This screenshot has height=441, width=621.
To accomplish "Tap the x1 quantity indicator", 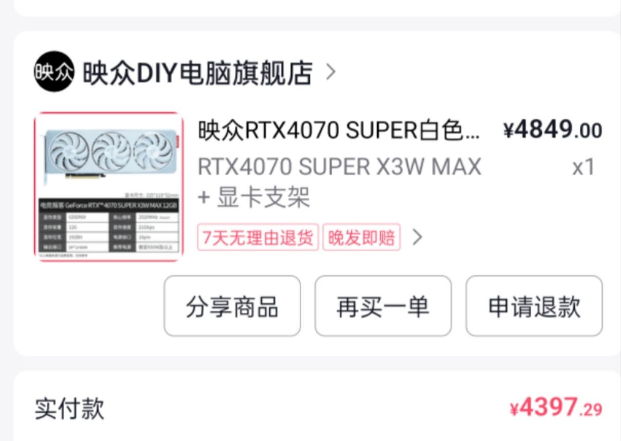I will [x=583, y=167].
